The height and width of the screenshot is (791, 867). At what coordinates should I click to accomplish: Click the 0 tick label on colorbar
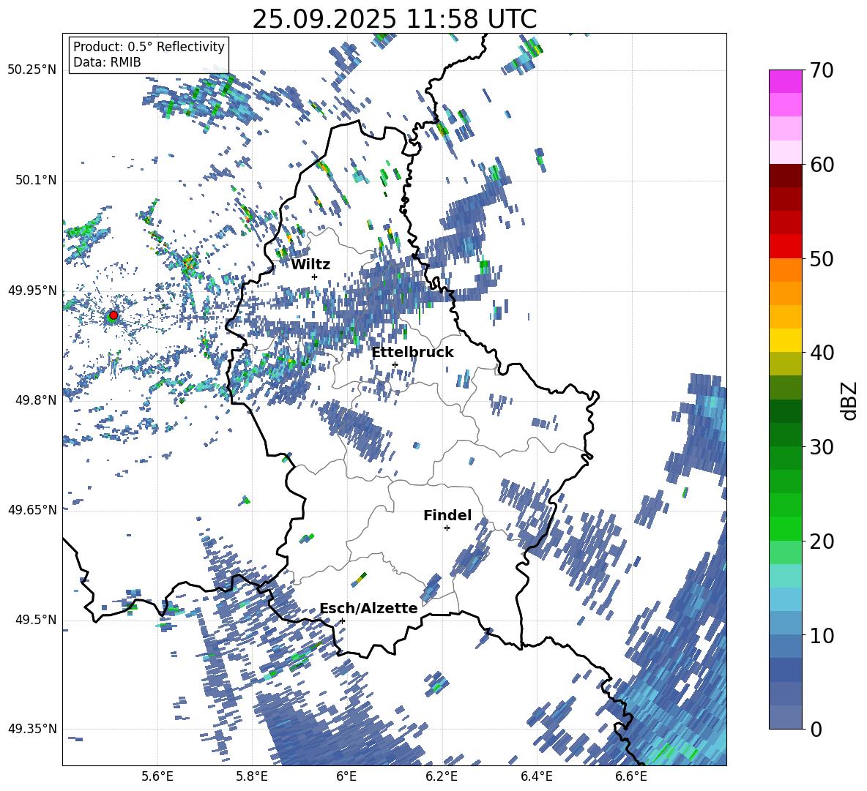coord(816,729)
